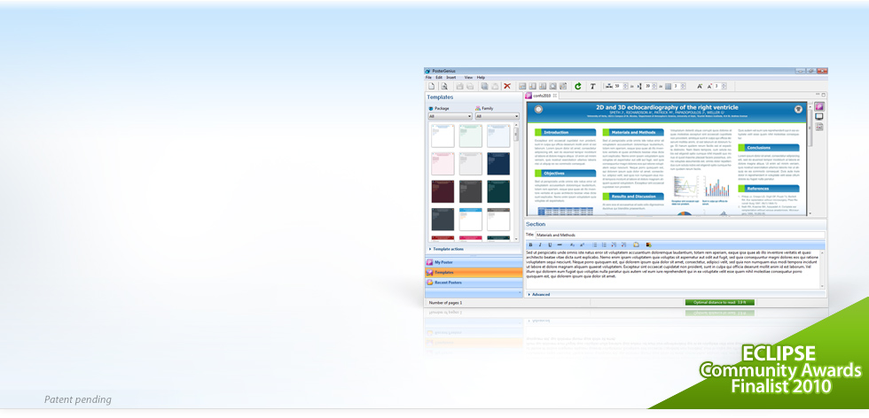Click the copy icon in toolbar

point(484,86)
